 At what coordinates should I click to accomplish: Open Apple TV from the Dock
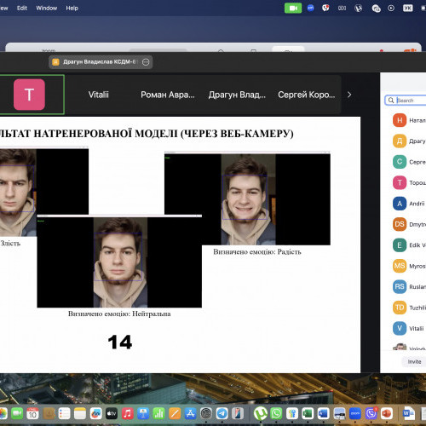pyautogui.click(x=112, y=413)
